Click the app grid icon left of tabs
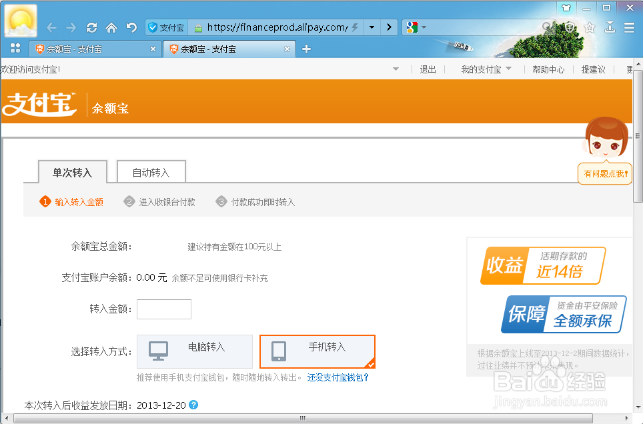 (x=15, y=48)
